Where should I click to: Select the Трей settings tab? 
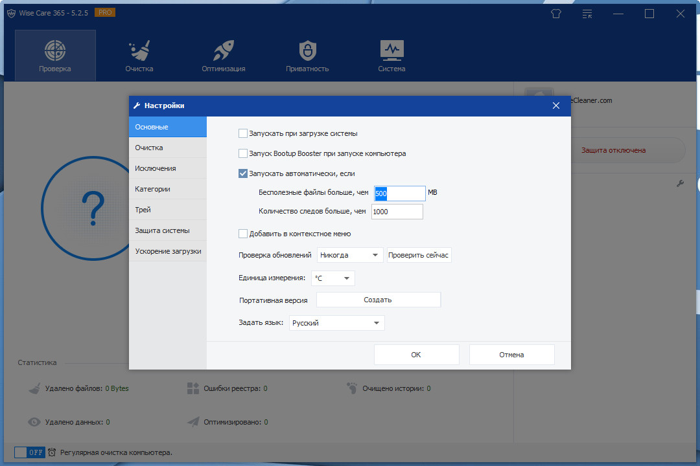pos(168,210)
